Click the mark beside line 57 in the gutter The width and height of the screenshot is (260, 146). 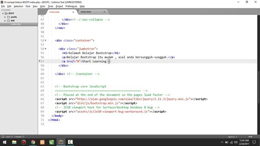39,61
